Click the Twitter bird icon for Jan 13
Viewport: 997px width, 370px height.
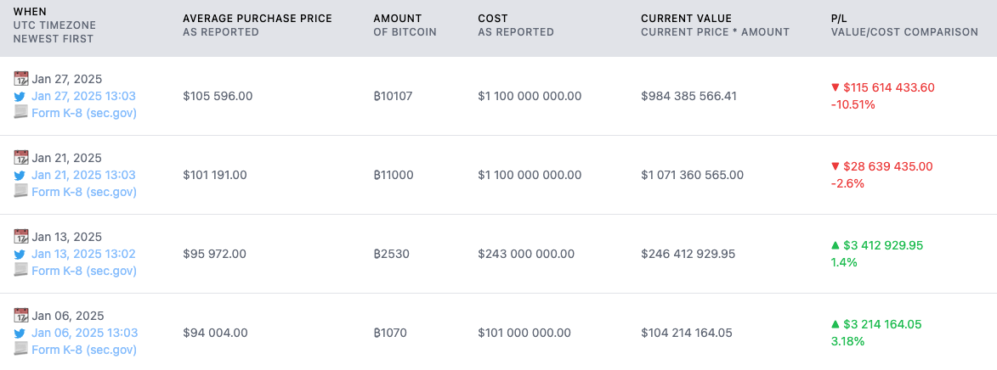[x=21, y=254]
